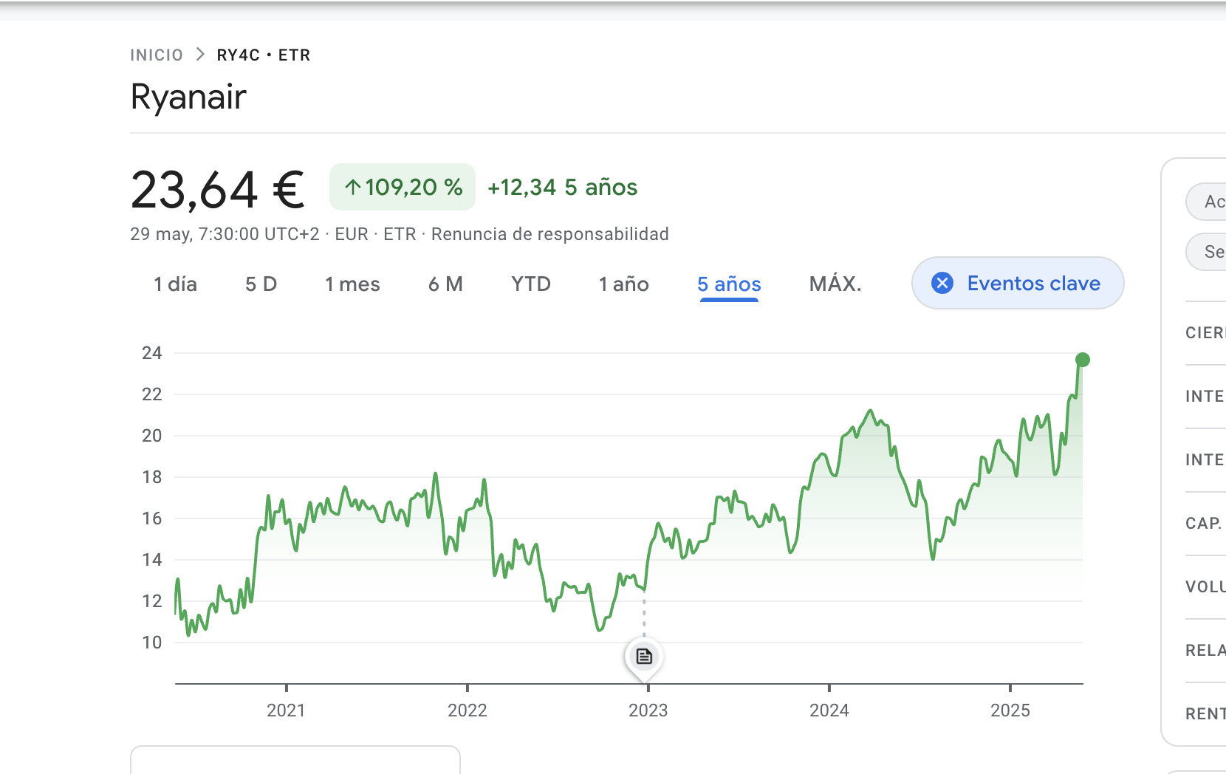Select the YTD range tab
The width and height of the screenshot is (1226, 774).
point(531,284)
